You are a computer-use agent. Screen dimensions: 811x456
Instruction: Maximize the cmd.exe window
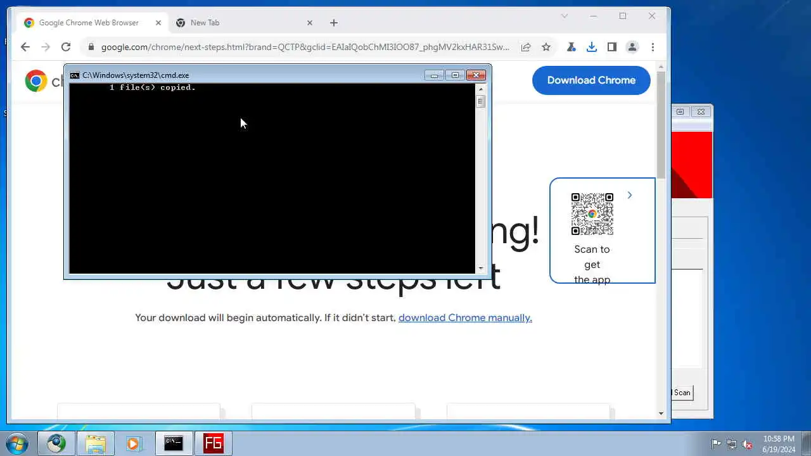[x=455, y=75]
